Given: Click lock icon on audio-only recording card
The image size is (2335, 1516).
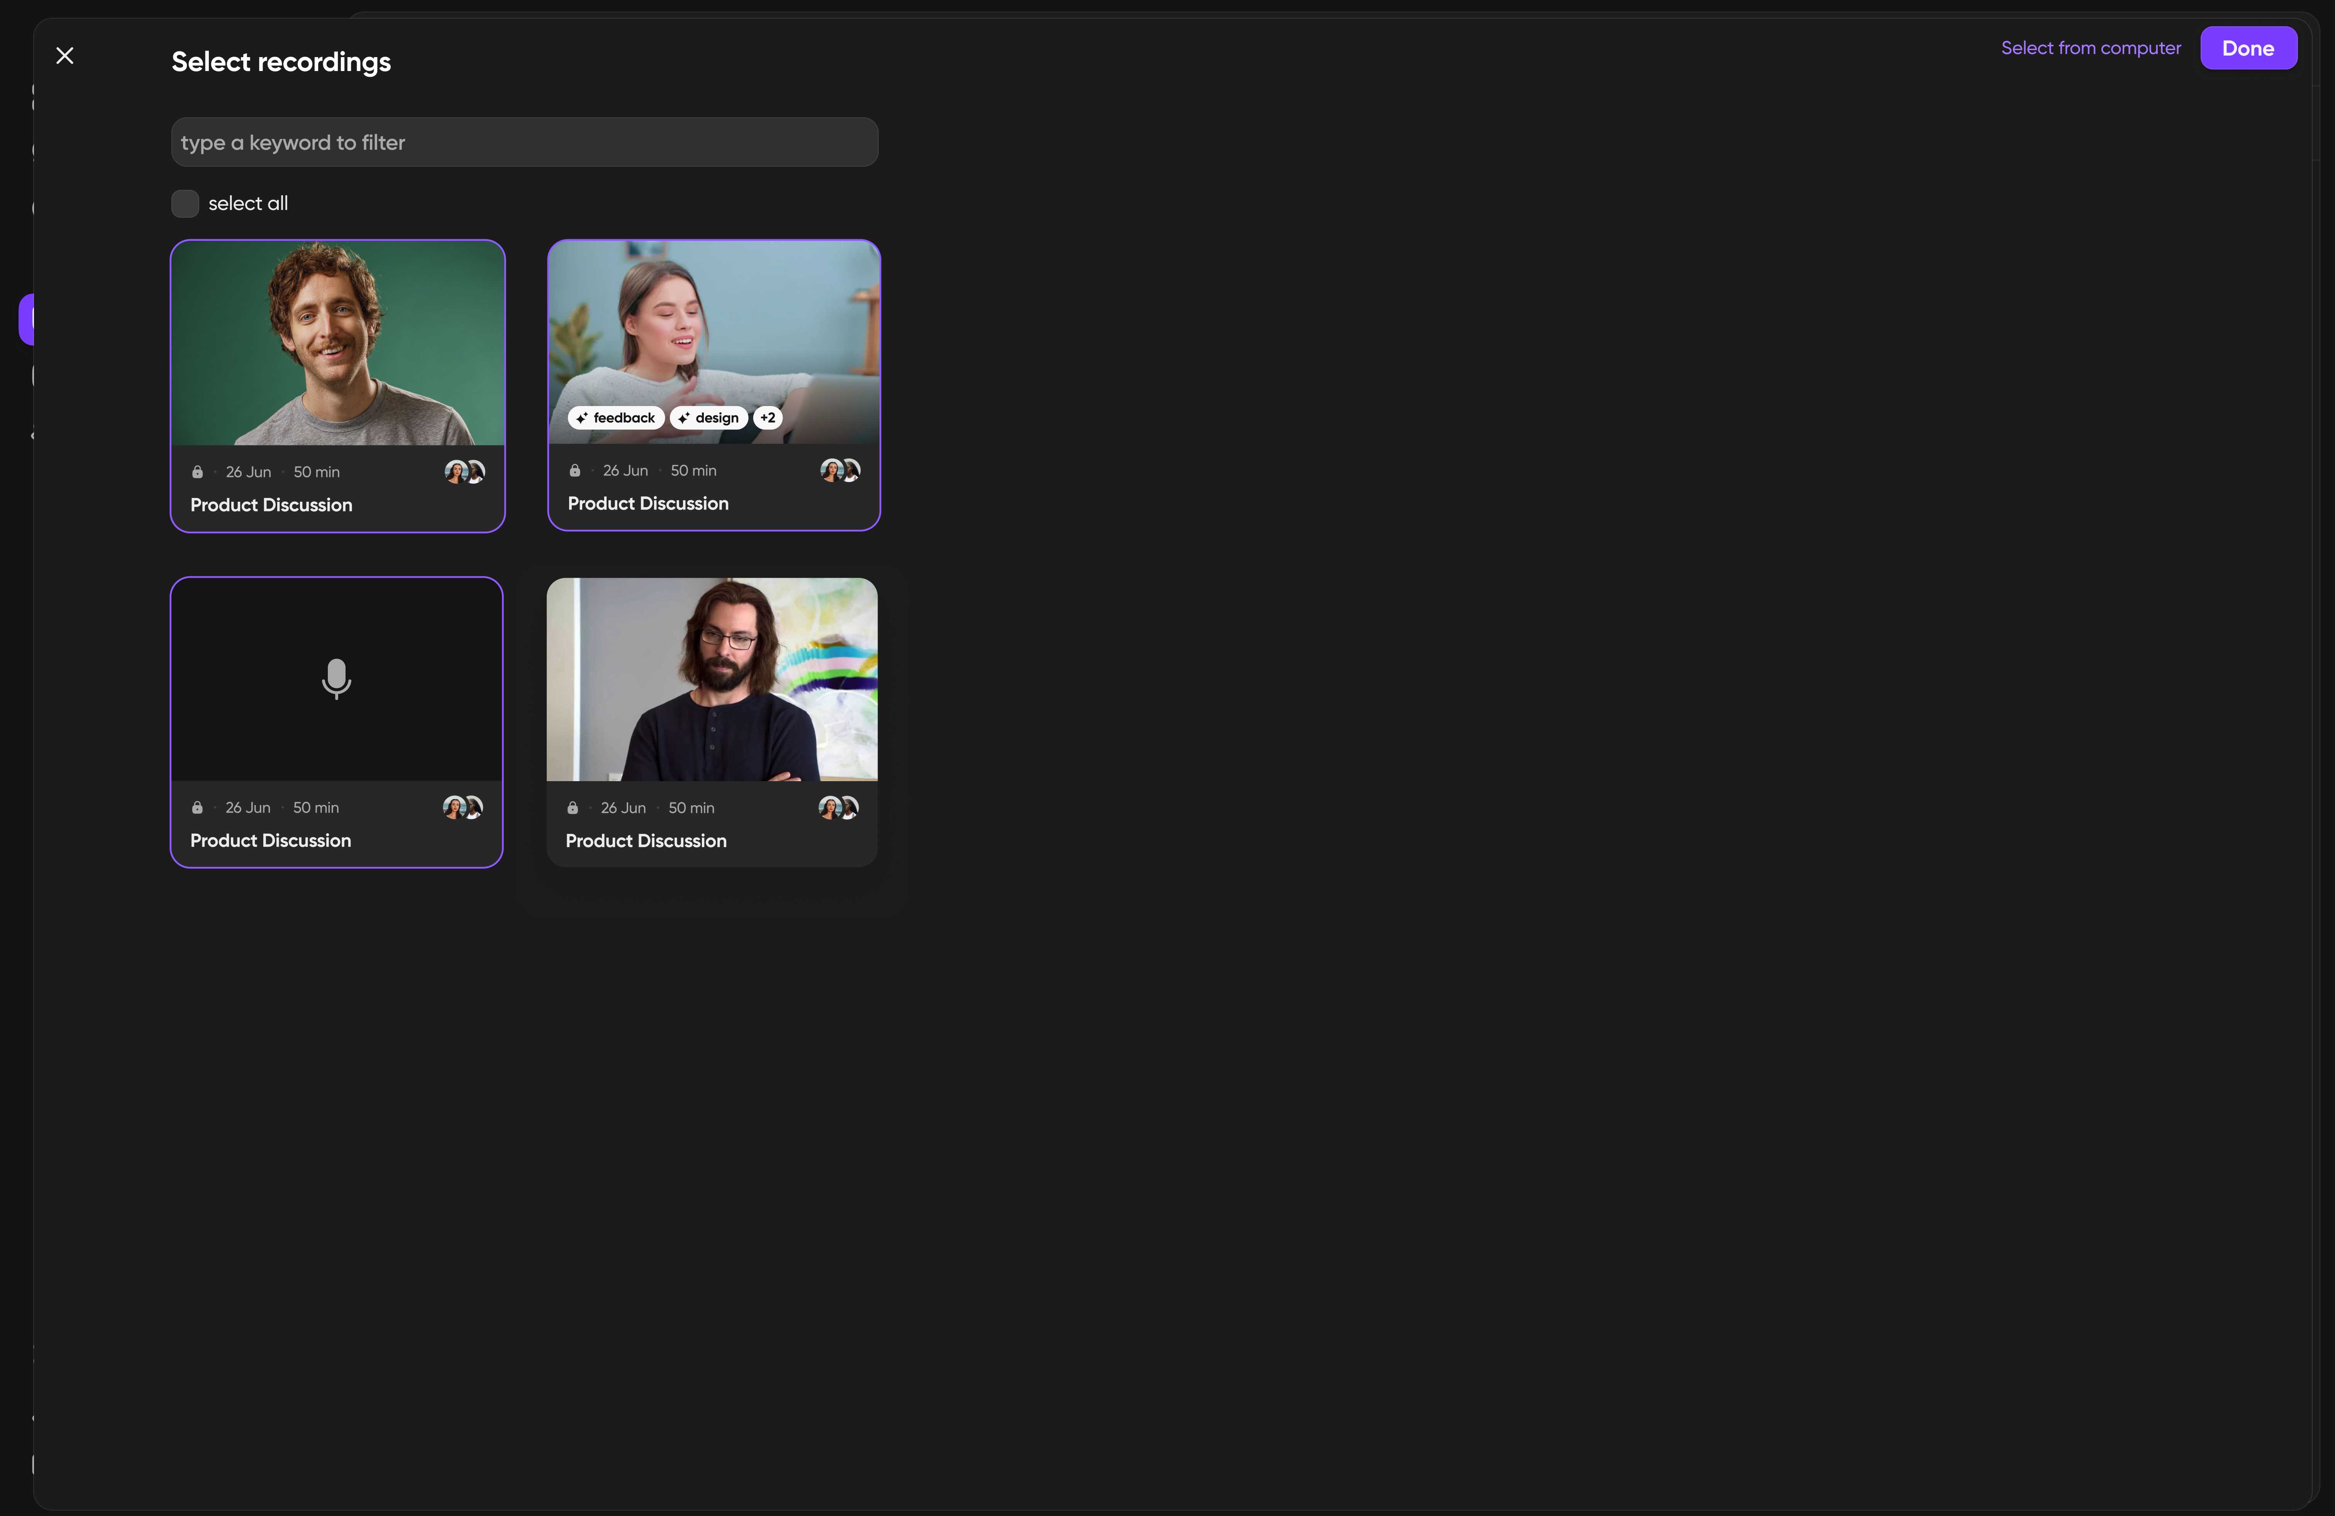Looking at the screenshot, I should pos(197,808).
